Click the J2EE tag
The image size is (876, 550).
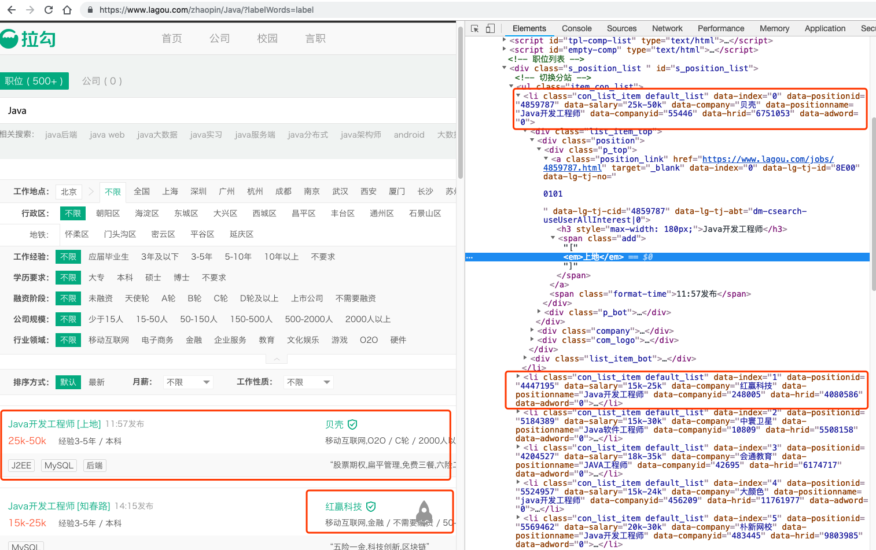[x=21, y=466]
